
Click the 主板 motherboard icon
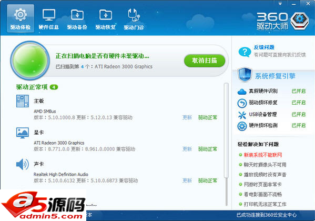click(x=23, y=101)
